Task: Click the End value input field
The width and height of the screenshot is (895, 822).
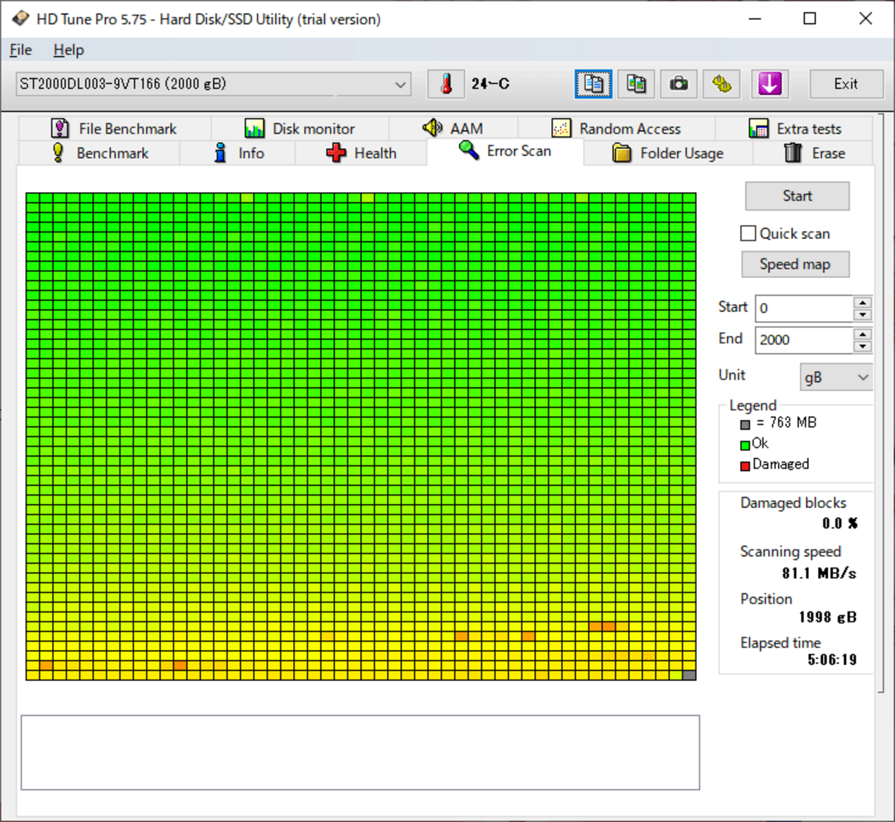Action: (x=803, y=340)
